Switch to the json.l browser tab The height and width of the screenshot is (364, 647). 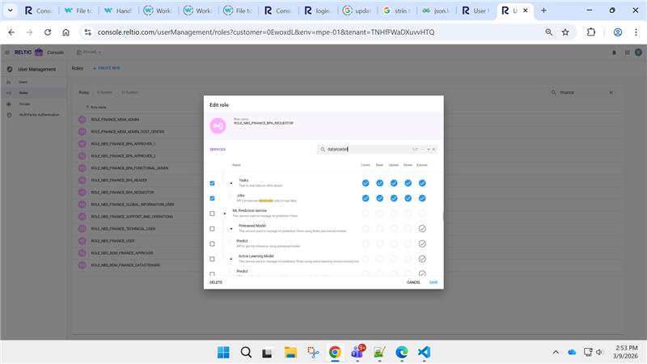pyautogui.click(x=437, y=11)
